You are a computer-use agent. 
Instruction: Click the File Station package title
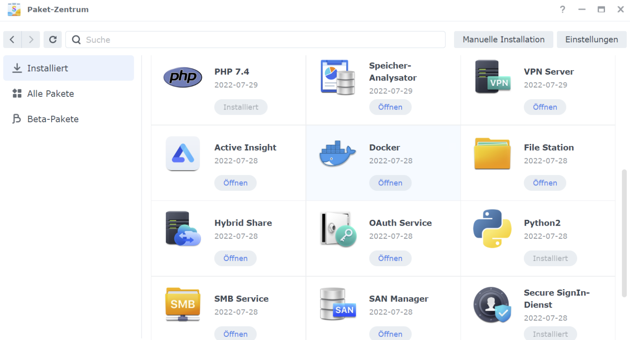(549, 148)
